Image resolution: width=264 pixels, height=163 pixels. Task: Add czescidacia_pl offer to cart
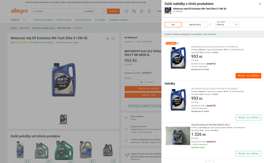pyautogui.click(x=248, y=154)
